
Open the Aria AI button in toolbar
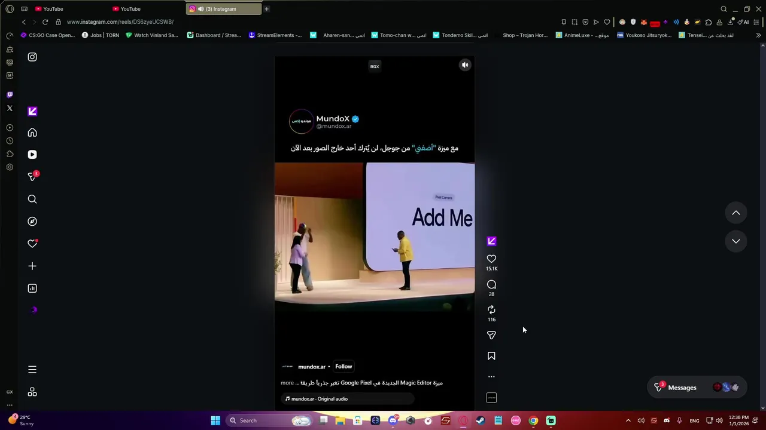click(x=744, y=22)
